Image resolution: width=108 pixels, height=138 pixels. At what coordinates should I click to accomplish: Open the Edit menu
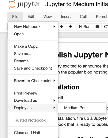point(31,16)
